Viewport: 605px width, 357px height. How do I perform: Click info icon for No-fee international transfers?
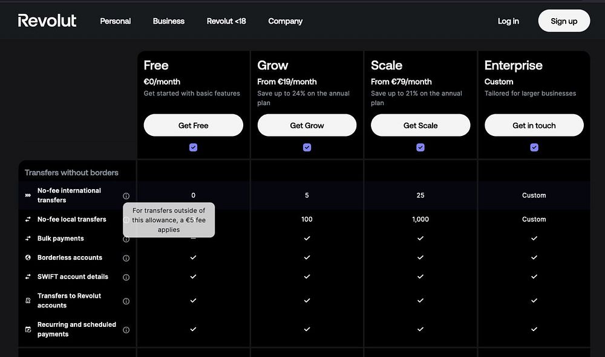(126, 196)
